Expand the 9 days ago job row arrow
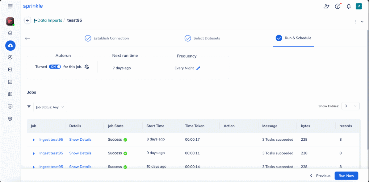369x182 pixels. (34, 154)
